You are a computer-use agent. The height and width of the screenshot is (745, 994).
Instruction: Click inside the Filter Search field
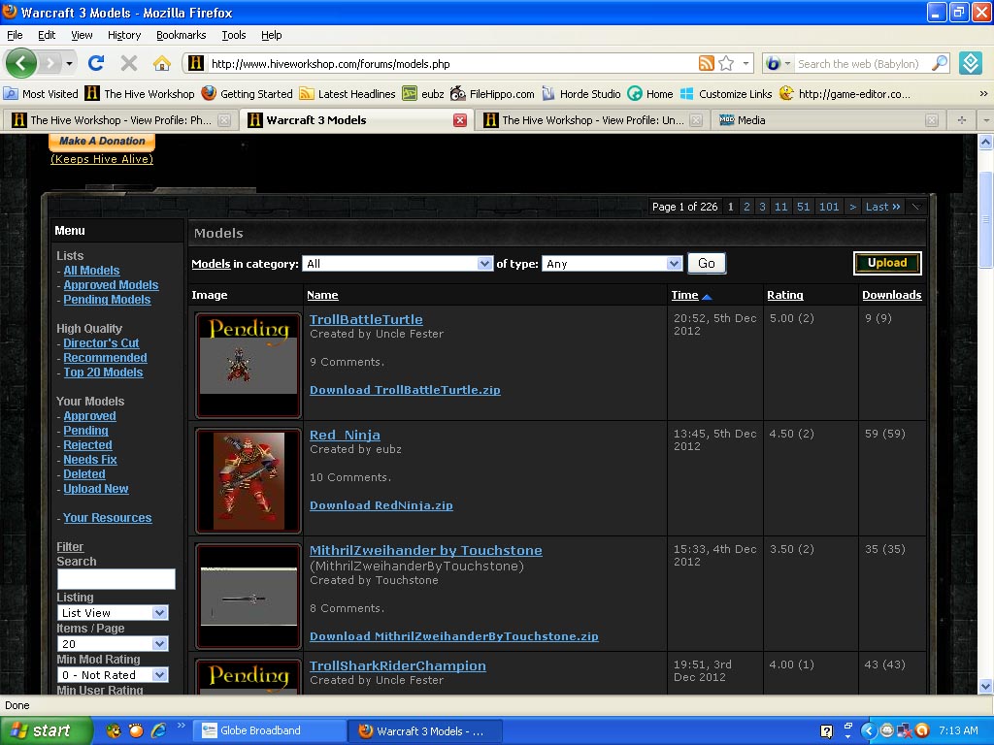(x=116, y=579)
